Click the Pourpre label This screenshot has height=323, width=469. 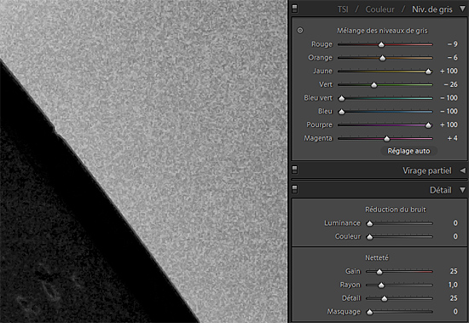(x=319, y=124)
